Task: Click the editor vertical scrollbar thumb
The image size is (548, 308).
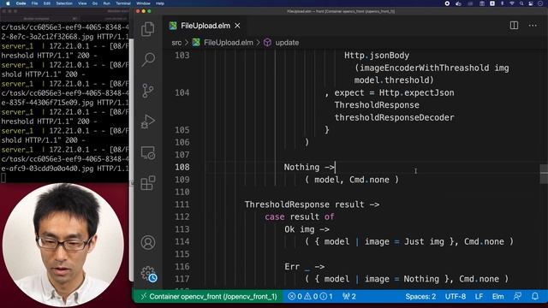Action: [x=544, y=174]
